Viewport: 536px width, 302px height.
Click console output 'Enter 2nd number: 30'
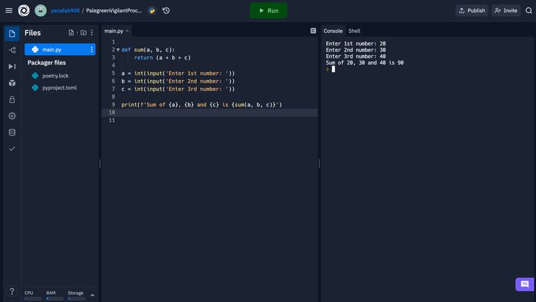tap(355, 50)
